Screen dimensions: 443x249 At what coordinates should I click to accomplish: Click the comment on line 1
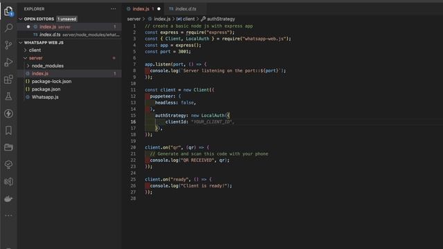(x=199, y=26)
